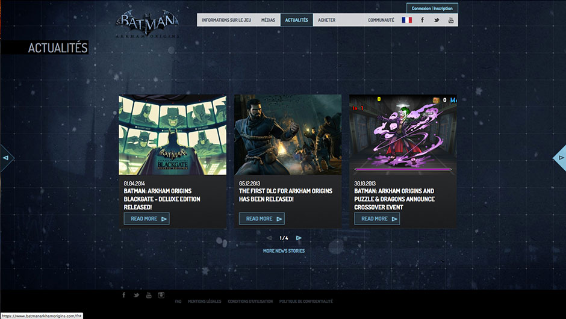Image resolution: width=566 pixels, height=319 pixels.
Task: Open Politique de confidentialité footer link
Action: click(x=306, y=302)
